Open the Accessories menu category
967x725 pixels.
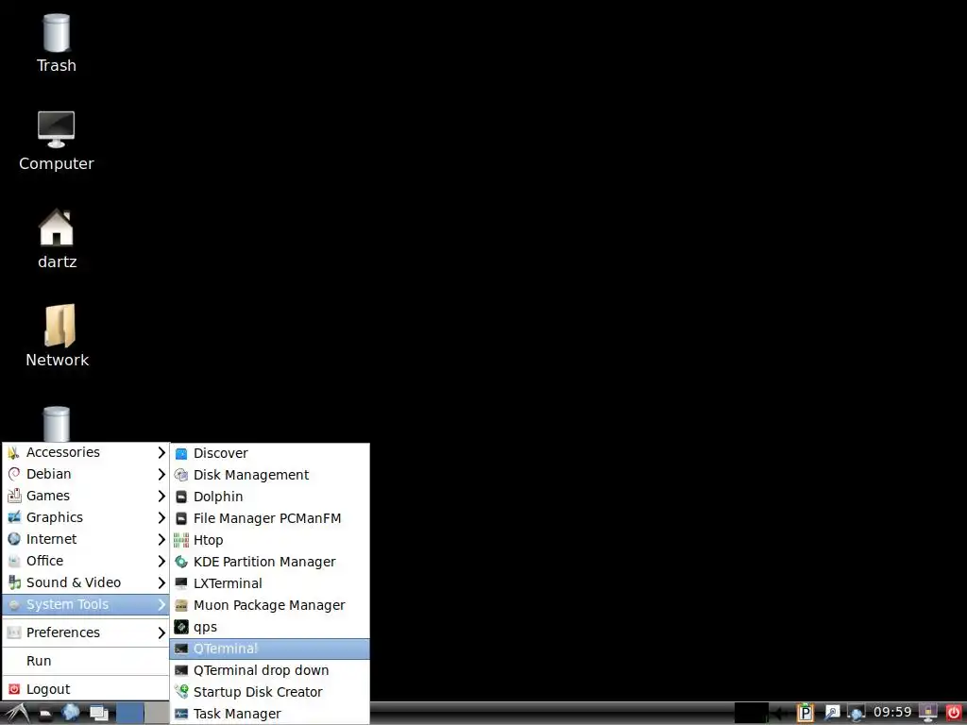[x=86, y=452]
